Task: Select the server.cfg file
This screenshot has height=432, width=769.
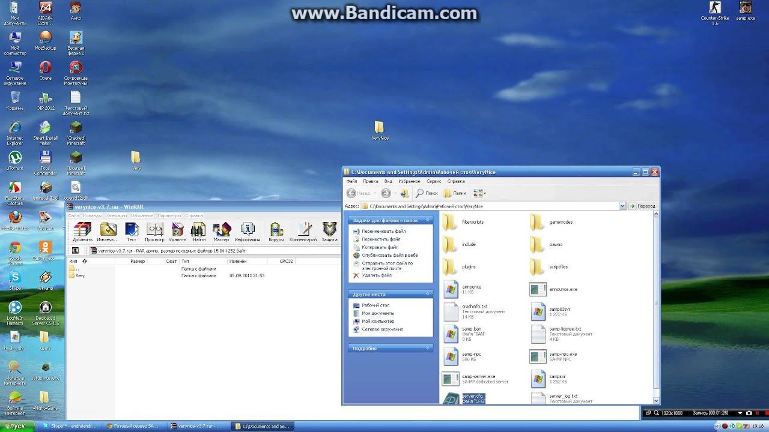Action: pos(464,398)
